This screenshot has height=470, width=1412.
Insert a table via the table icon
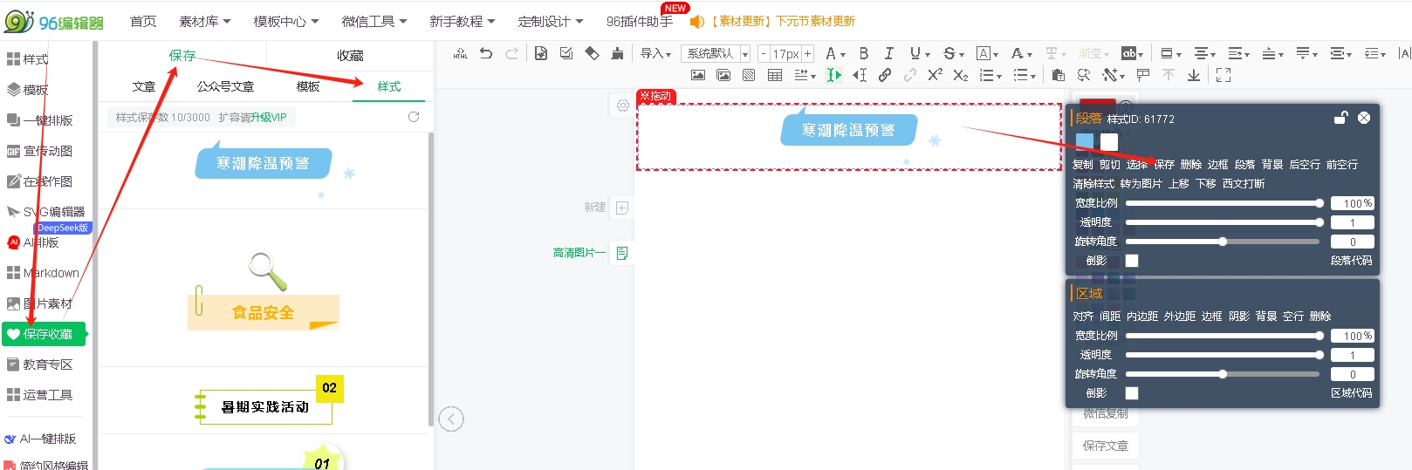click(x=774, y=75)
